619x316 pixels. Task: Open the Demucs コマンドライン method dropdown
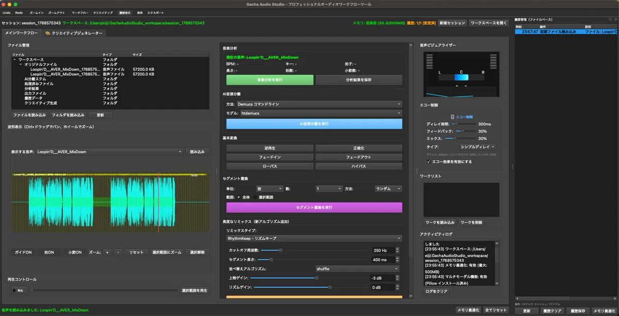319,104
